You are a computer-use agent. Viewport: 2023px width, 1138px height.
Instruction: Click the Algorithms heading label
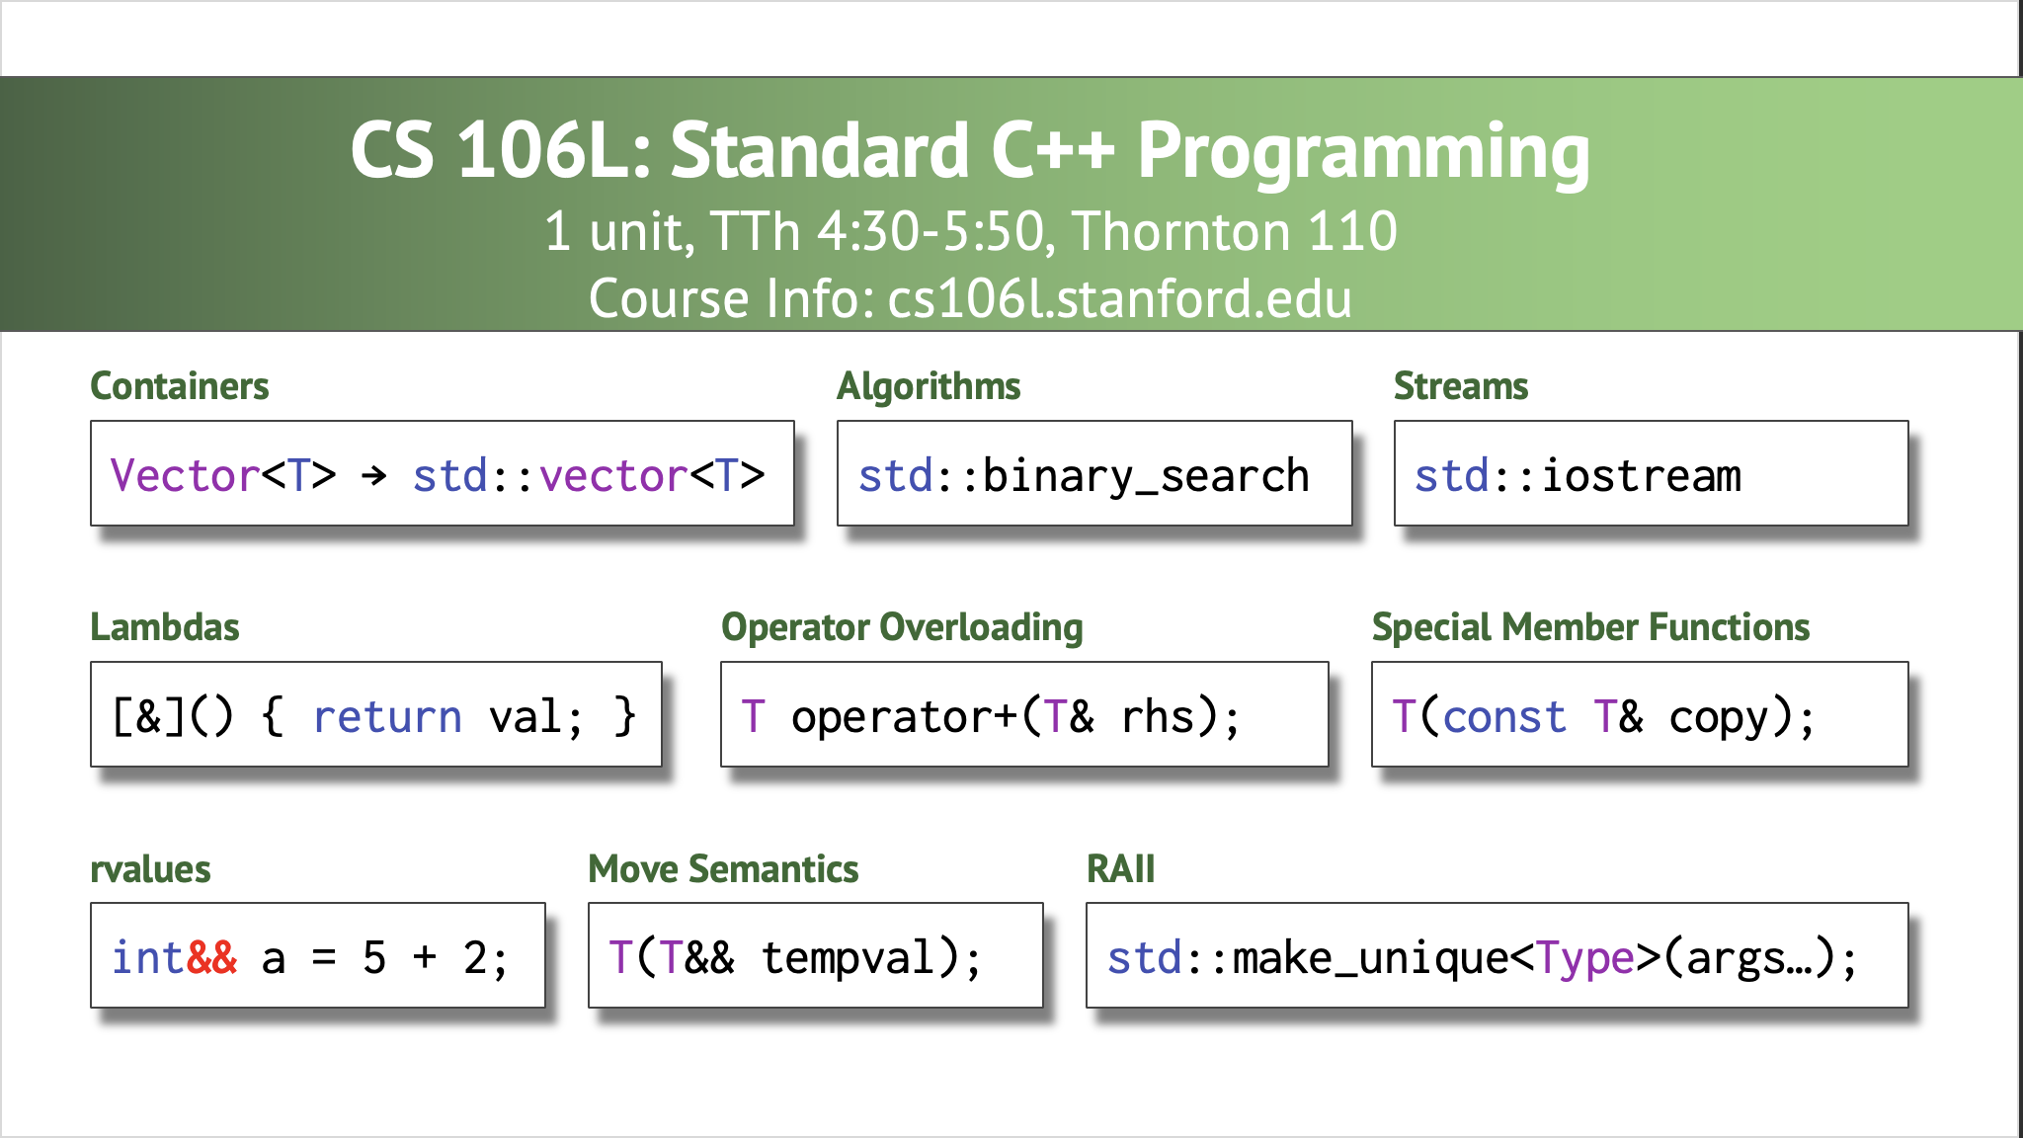pyautogui.click(x=929, y=386)
